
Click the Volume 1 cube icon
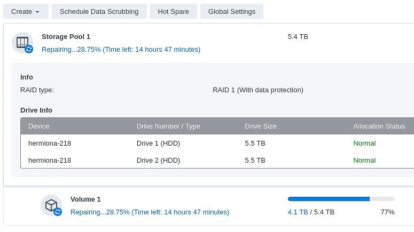(x=50, y=205)
